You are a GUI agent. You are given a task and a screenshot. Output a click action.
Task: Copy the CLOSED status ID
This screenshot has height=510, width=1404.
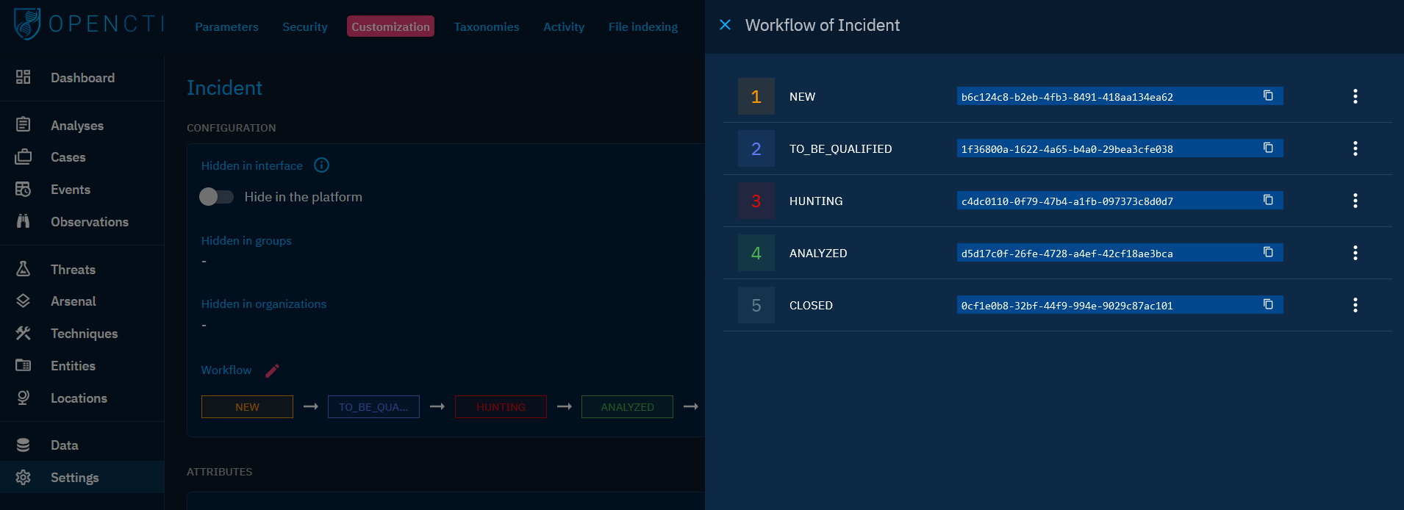1268,305
